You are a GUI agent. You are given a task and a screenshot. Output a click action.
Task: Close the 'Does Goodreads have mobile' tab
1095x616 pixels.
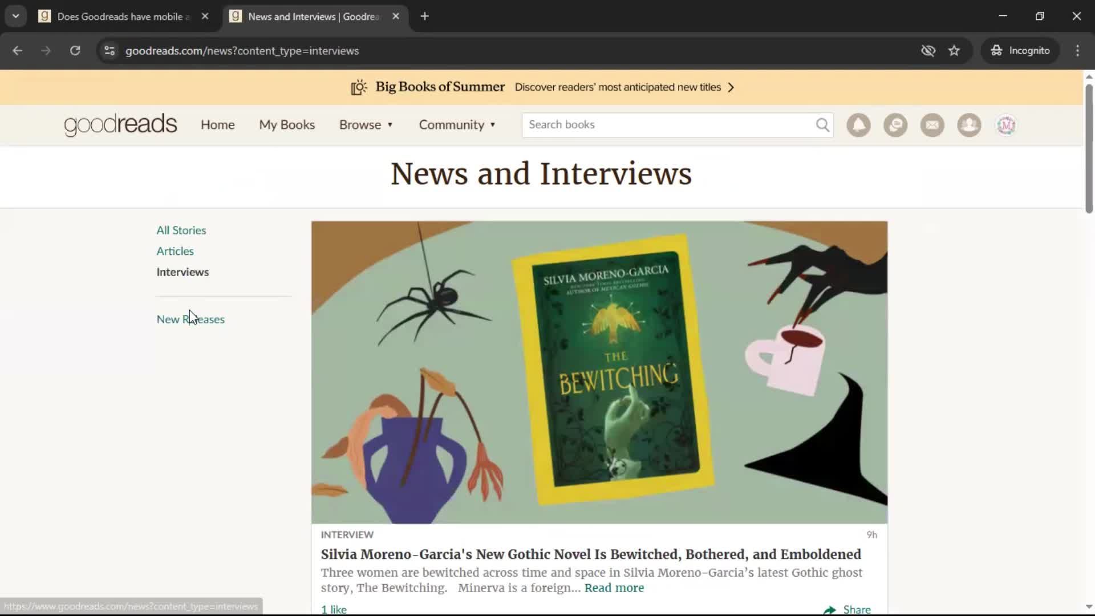tap(205, 17)
